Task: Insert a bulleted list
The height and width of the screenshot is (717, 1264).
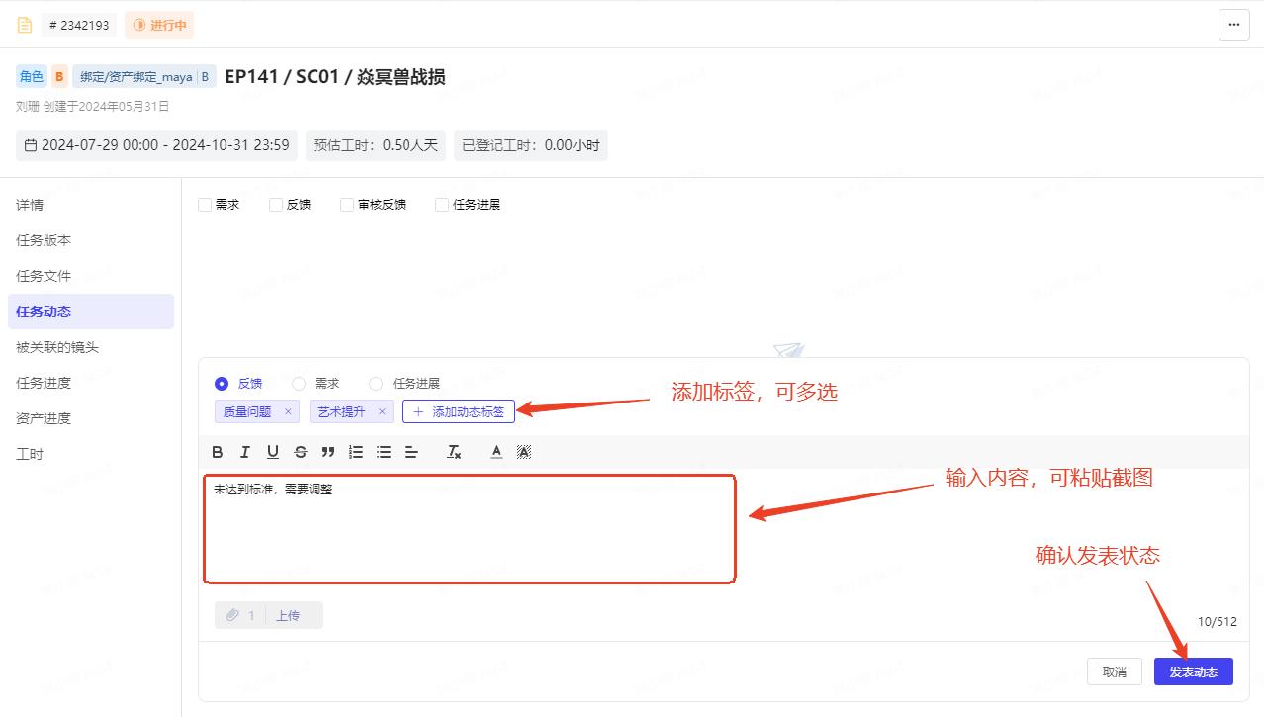Action: (x=384, y=452)
